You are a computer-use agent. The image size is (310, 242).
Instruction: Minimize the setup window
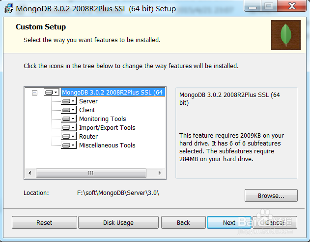(253, 6)
